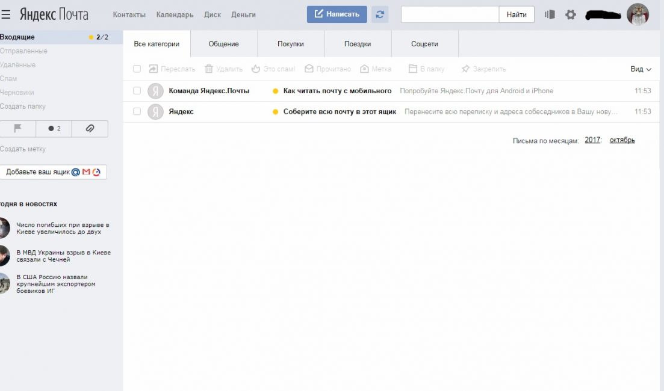Click Создать метку link
The width and height of the screenshot is (664, 391).
[23, 149]
